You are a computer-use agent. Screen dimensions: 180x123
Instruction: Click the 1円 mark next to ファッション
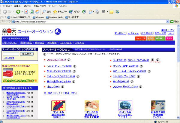coord(69,60)
